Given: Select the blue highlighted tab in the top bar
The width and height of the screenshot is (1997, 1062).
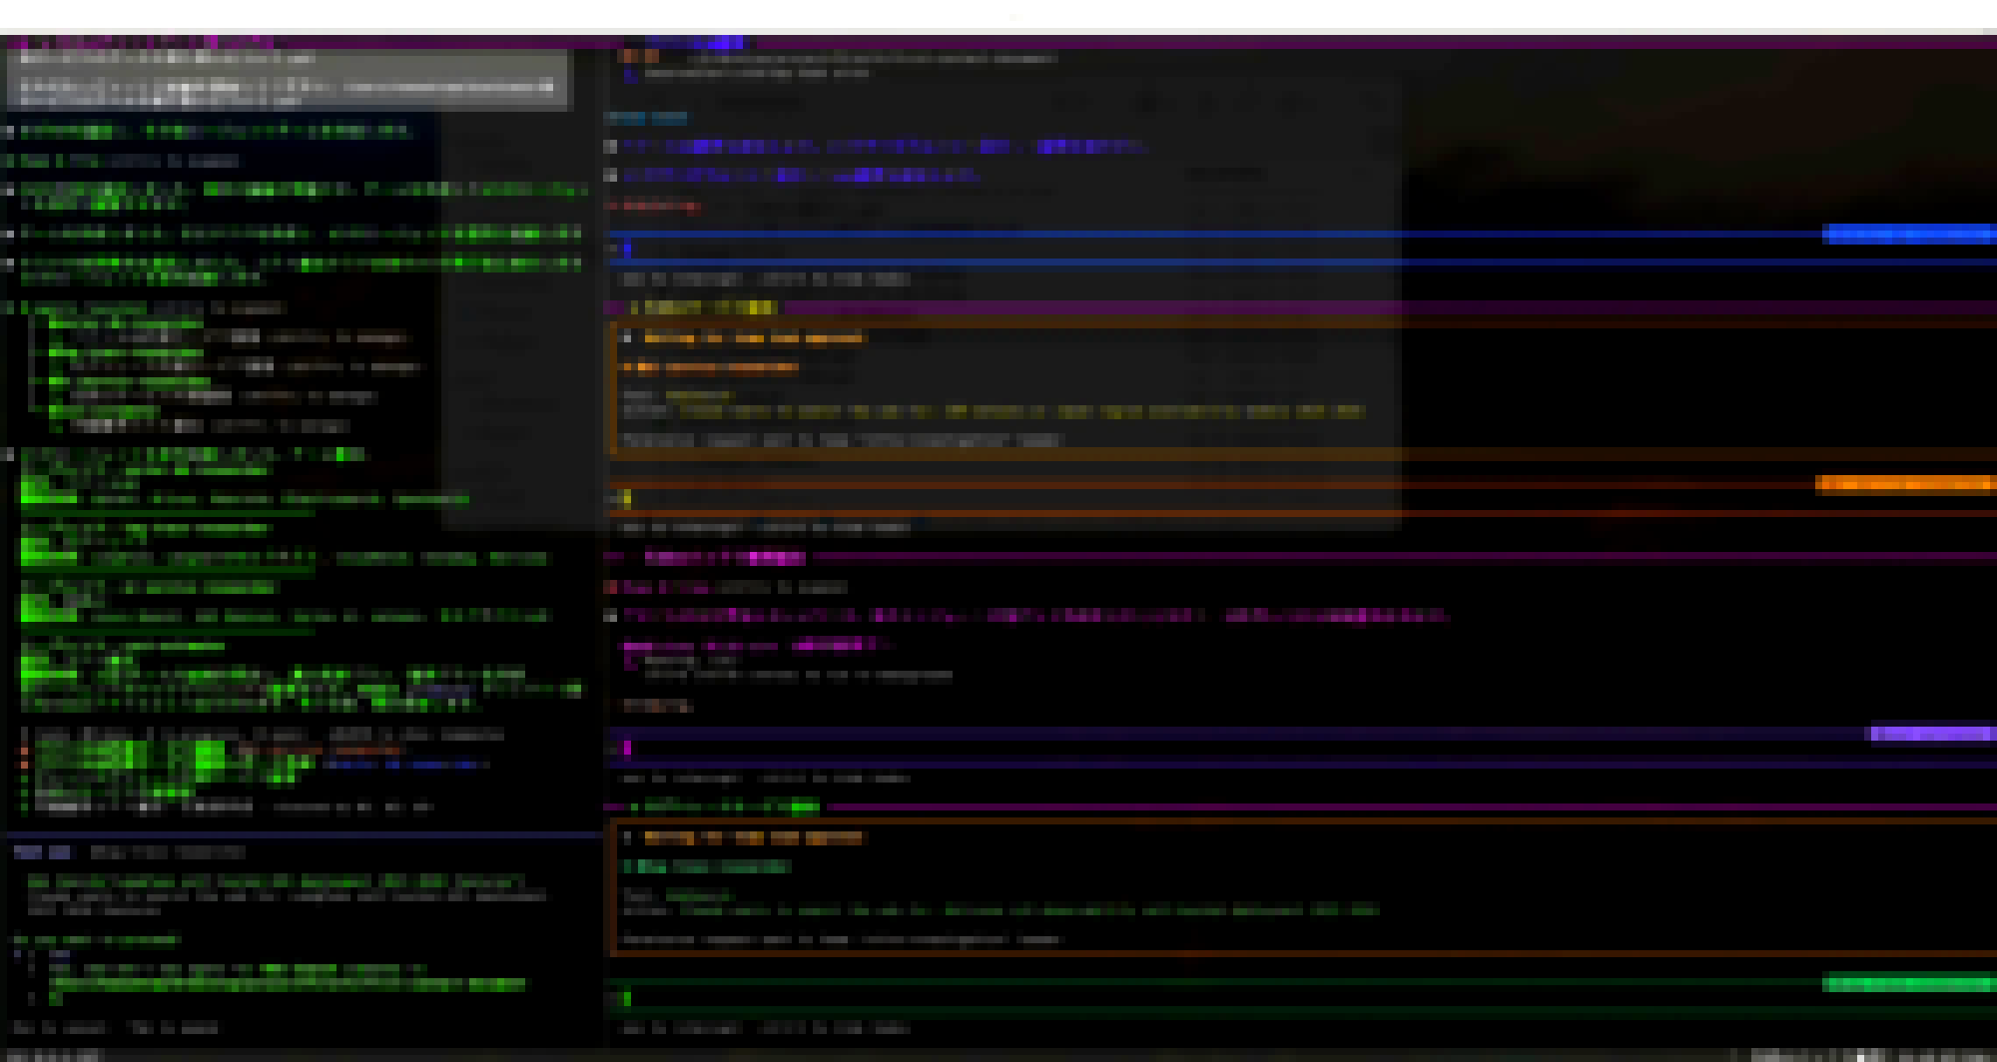Looking at the screenshot, I should tap(695, 42).
